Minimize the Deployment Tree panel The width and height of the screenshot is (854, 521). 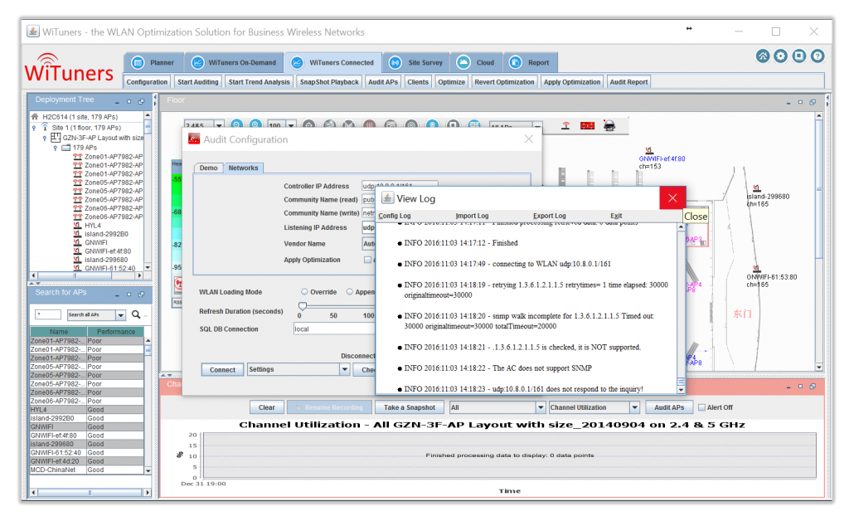[117, 102]
